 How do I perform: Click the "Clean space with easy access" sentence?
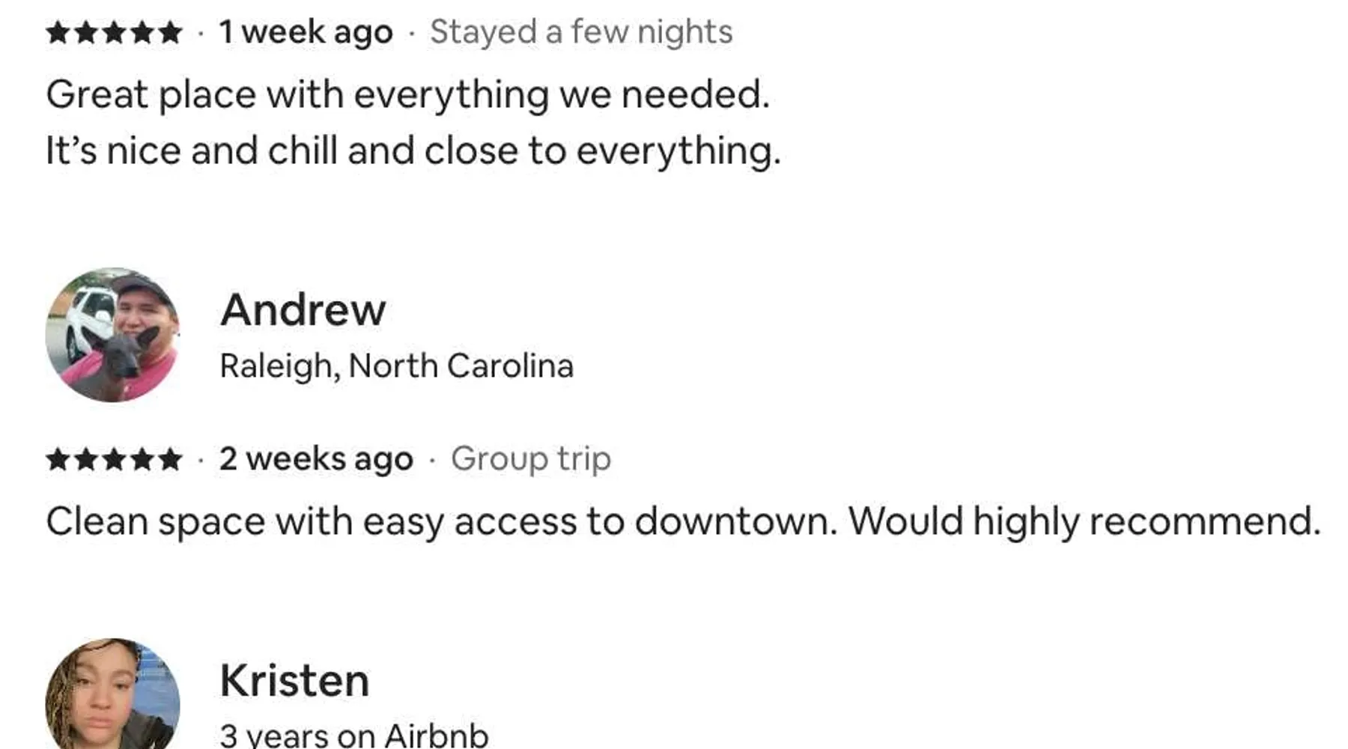pos(440,521)
